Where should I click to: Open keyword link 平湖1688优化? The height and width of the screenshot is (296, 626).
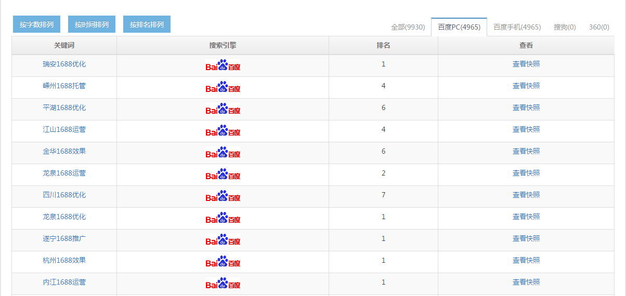tap(64, 108)
